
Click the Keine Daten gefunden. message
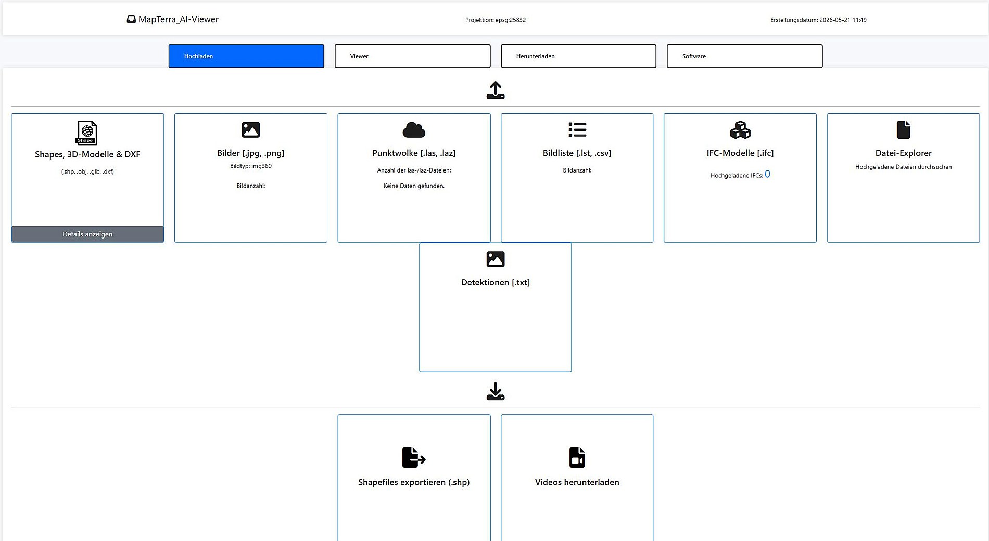click(414, 186)
